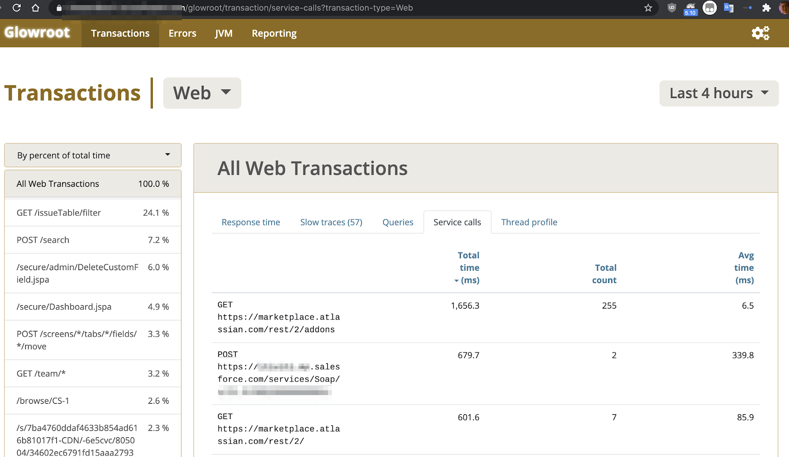Sort by Total count column
Image resolution: width=789 pixels, height=457 pixels.
(x=604, y=274)
